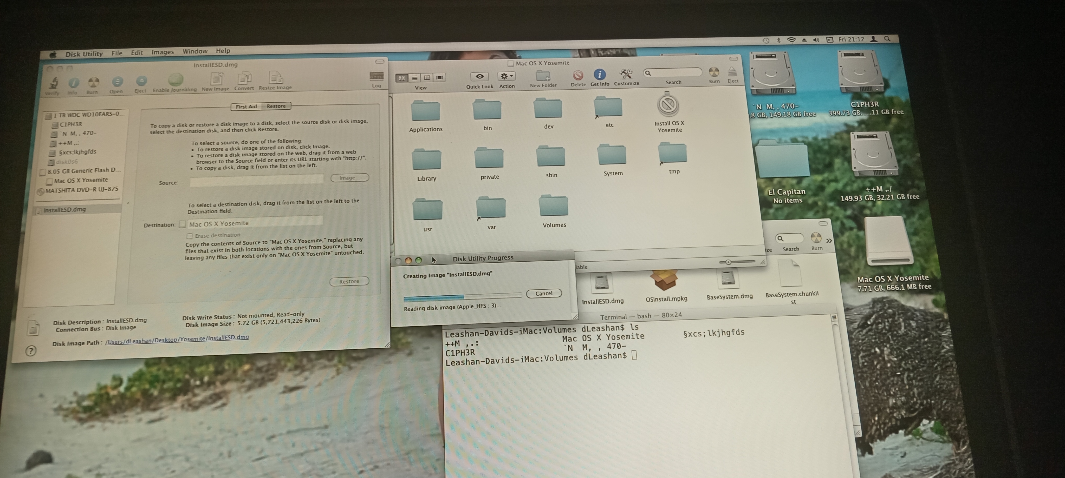Image resolution: width=1065 pixels, height=478 pixels.
Task: Click the New Image toolbar icon
Action: coord(217,78)
